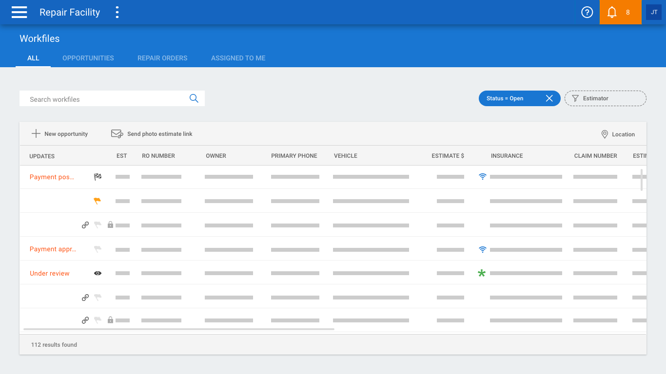Remove the Status = Open filter with X

(549, 98)
